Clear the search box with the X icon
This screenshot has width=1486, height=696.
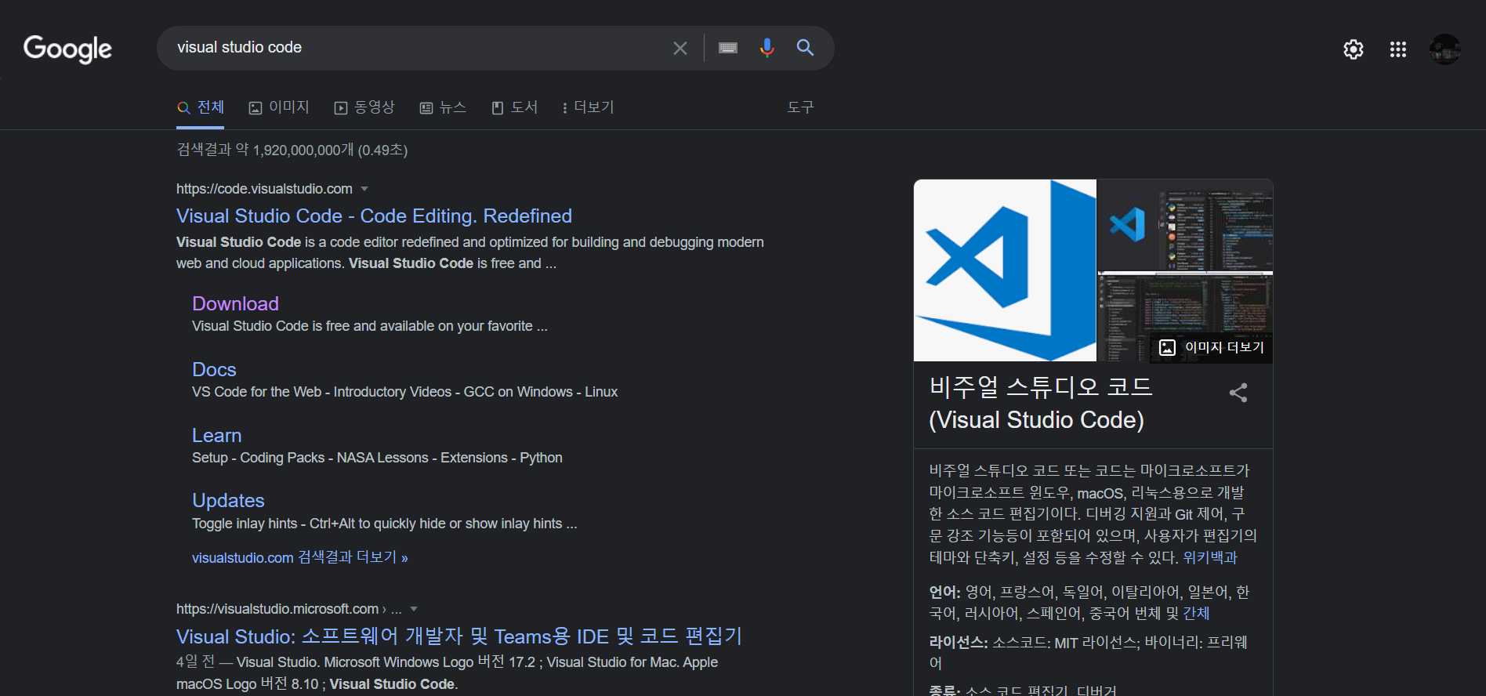point(680,48)
